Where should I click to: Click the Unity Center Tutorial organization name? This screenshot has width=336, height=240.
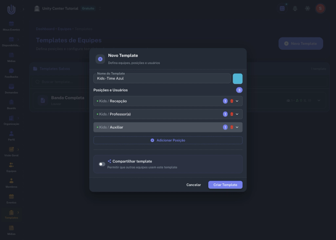point(60,8)
